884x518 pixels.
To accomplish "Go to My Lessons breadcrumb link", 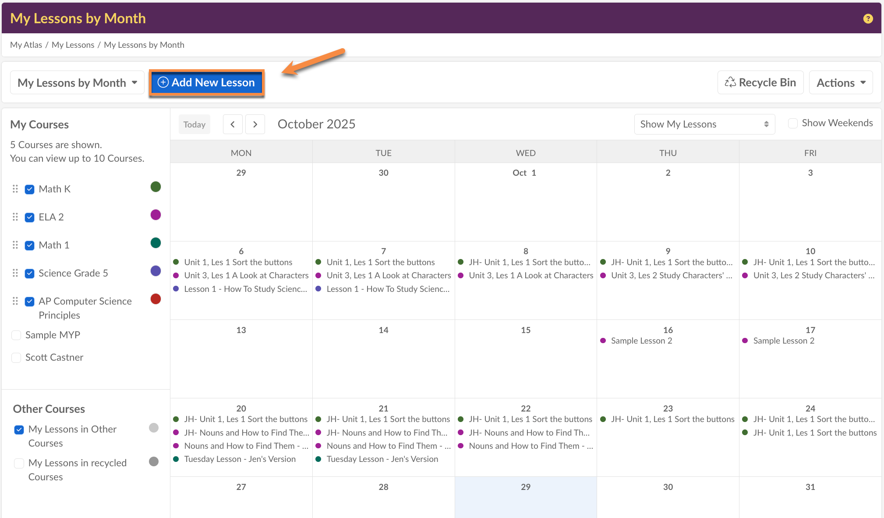I will [x=73, y=45].
